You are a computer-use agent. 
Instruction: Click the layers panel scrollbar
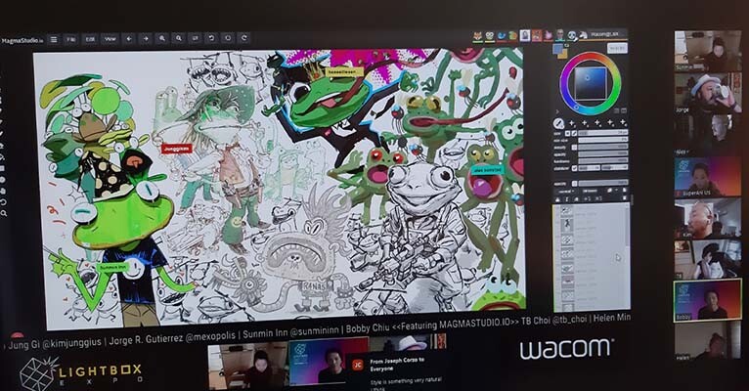click(x=628, y=229)
